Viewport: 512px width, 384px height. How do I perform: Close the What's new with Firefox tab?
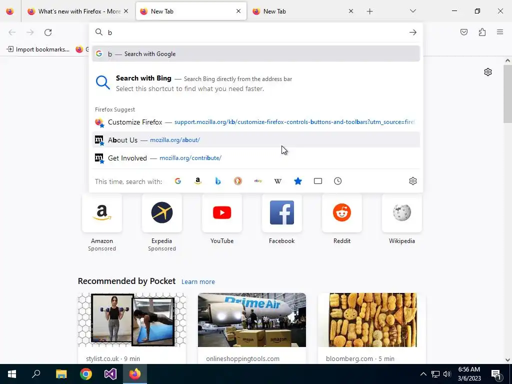pos(126,11)
